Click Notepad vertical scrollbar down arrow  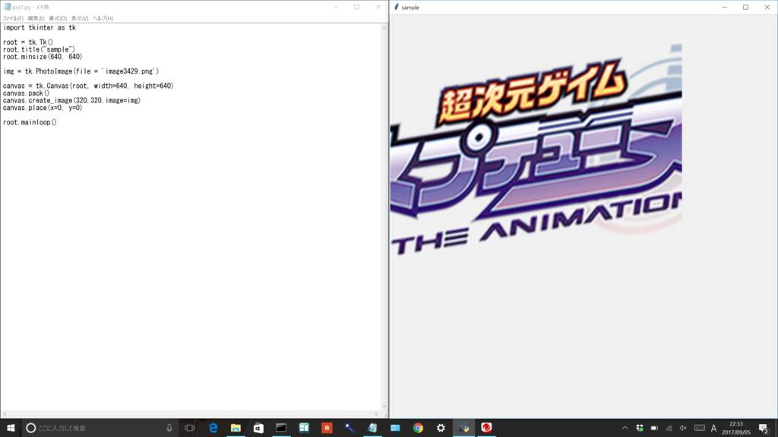click(x=384, y=407)
